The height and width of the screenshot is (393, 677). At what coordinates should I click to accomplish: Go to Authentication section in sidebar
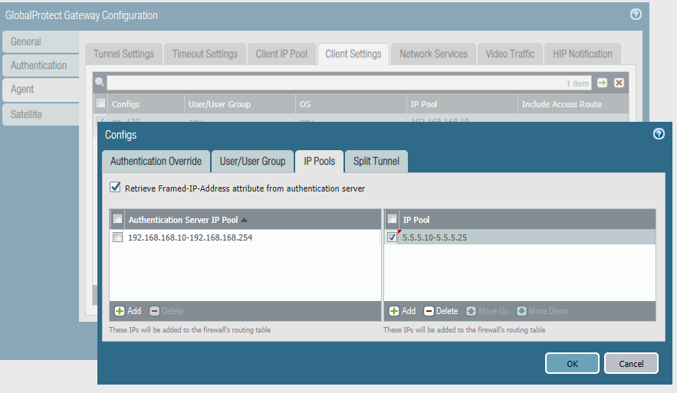tap(41, 66)
